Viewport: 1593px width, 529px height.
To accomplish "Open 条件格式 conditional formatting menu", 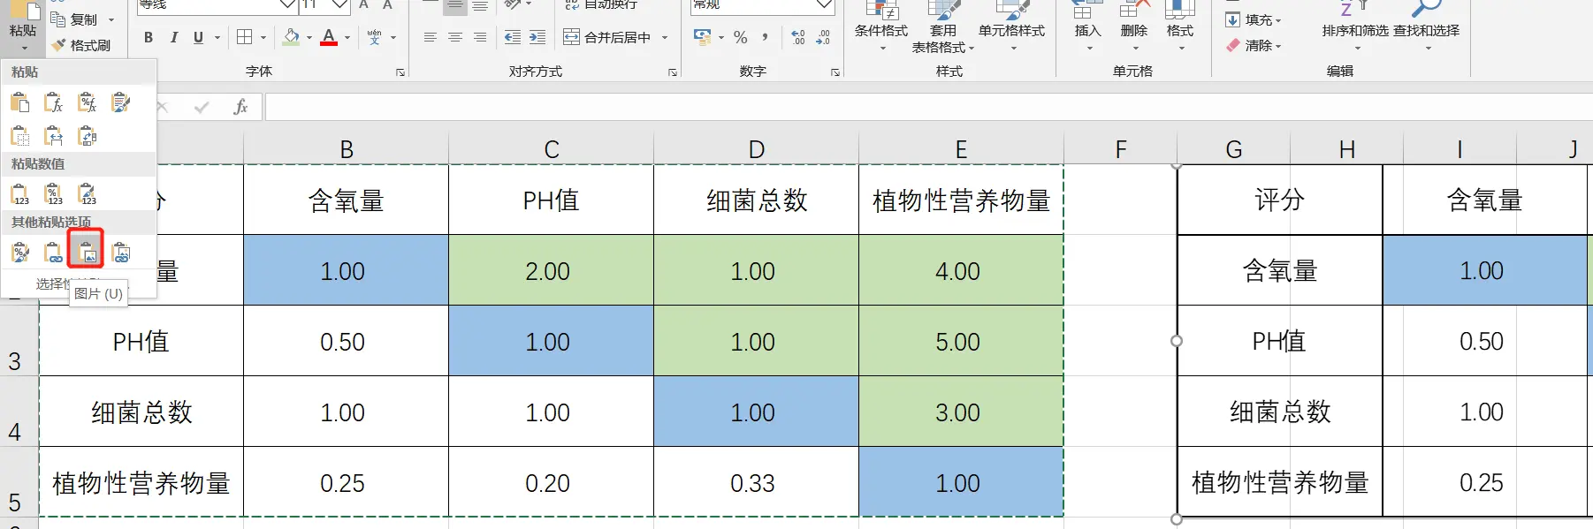I will click(881, 26).
